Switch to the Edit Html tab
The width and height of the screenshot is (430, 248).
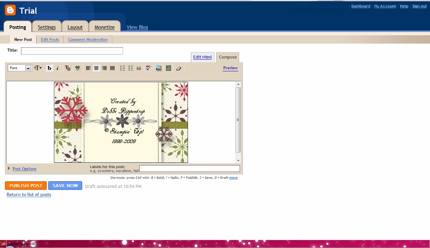click(203, 57)
